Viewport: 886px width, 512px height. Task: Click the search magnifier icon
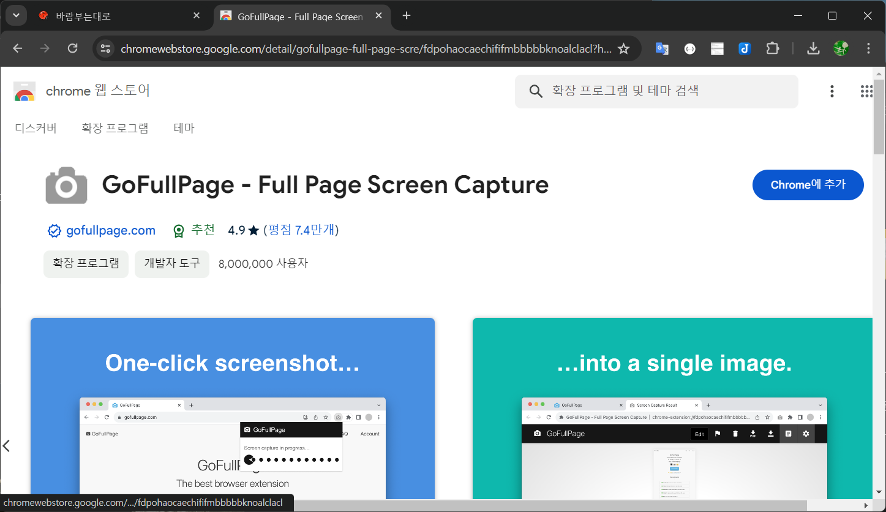point(536,91)
